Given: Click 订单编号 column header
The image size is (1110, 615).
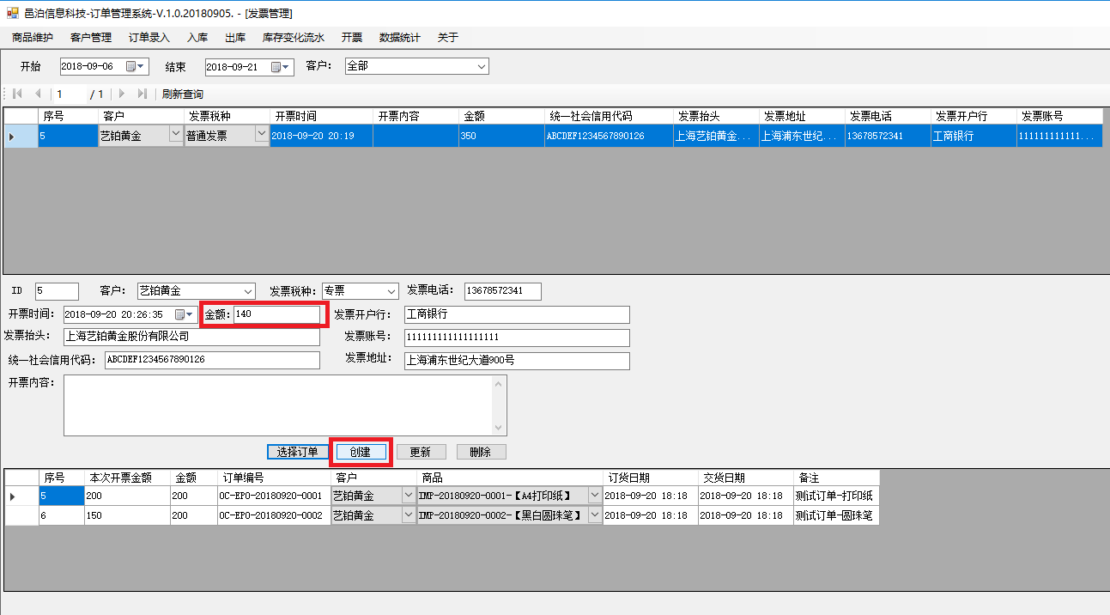Looking at the screenshot, I should pyautogui.click(x=274, y=478).
